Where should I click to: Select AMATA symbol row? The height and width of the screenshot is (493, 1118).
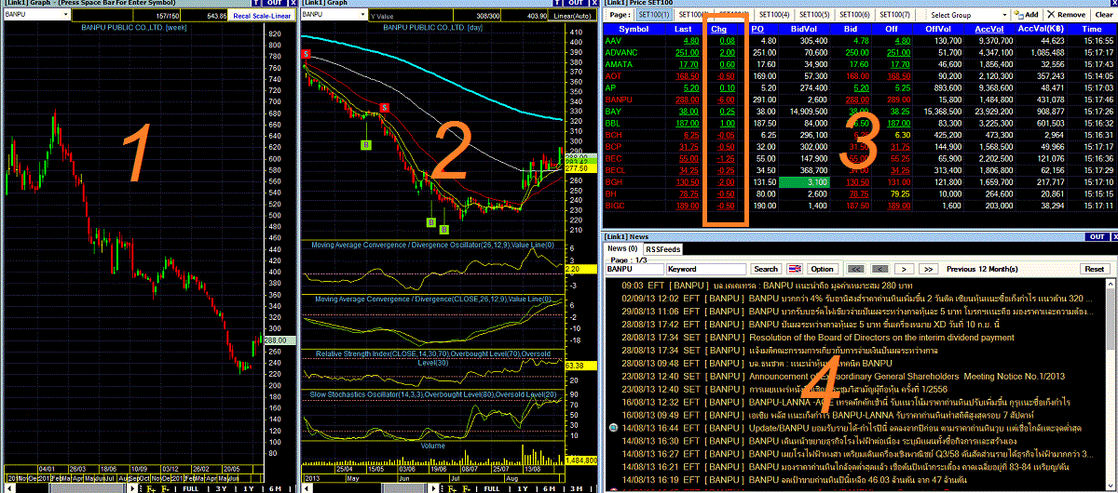619,64
